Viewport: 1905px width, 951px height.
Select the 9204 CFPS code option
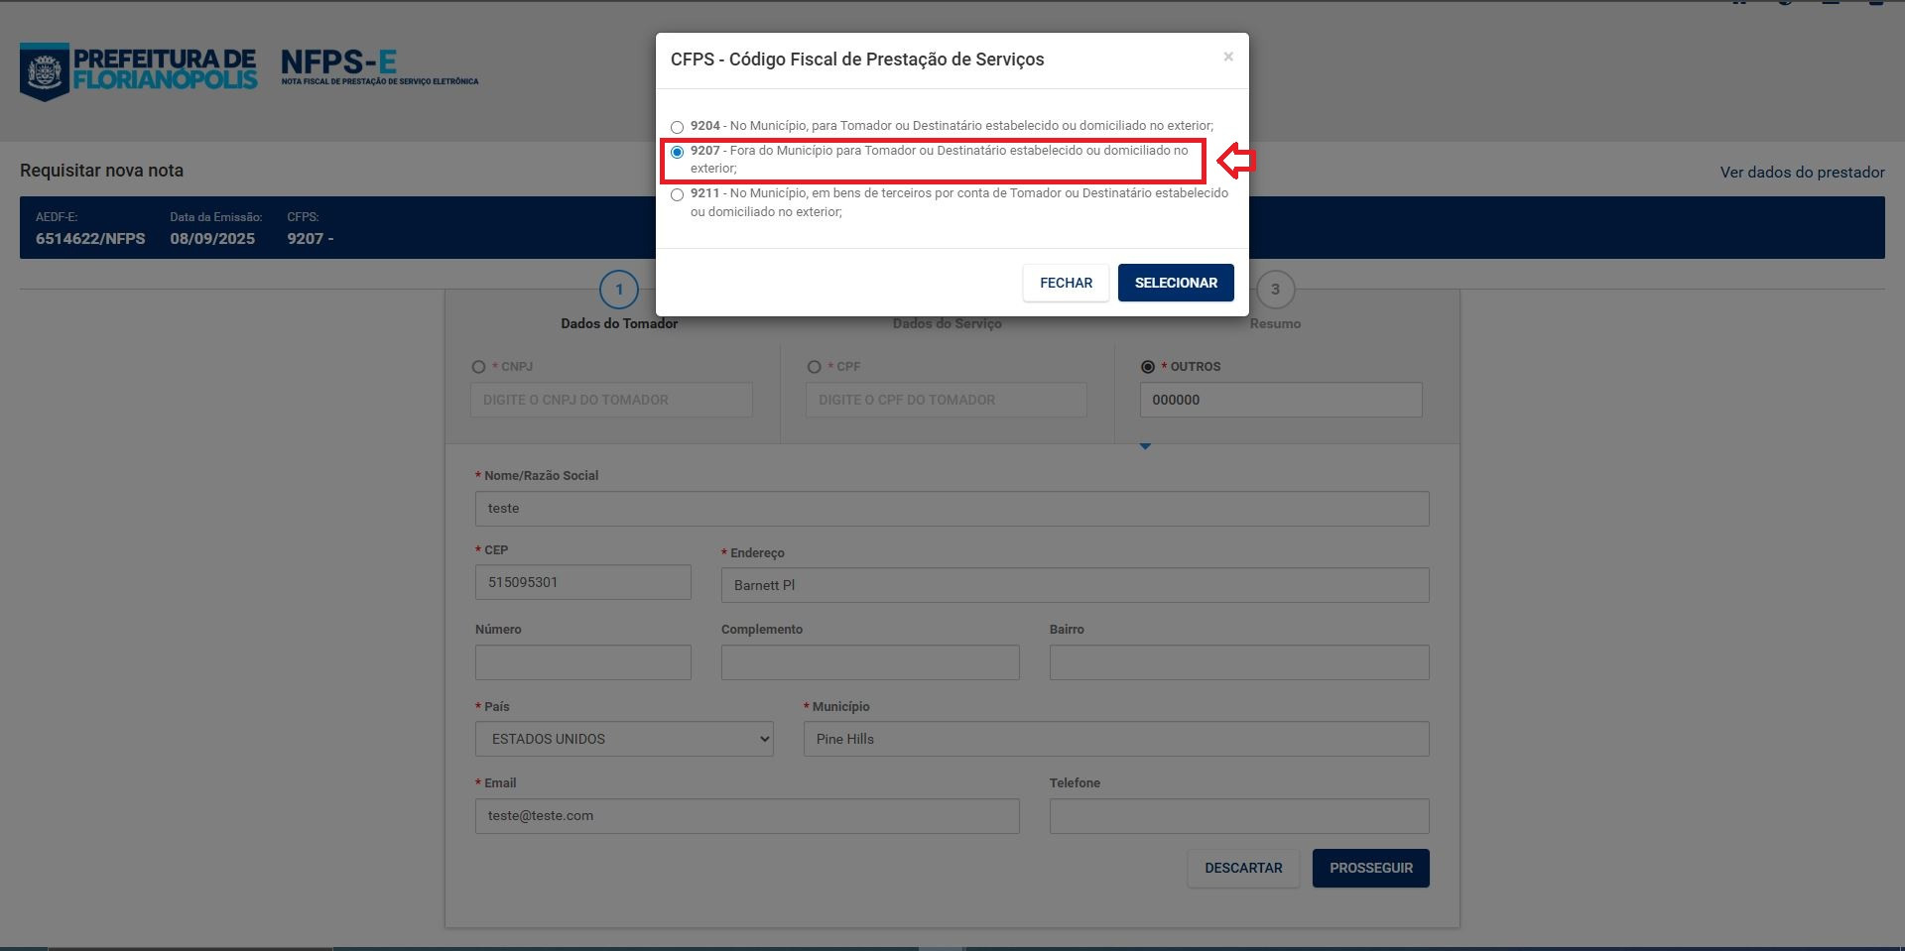(x=677, y=127)
